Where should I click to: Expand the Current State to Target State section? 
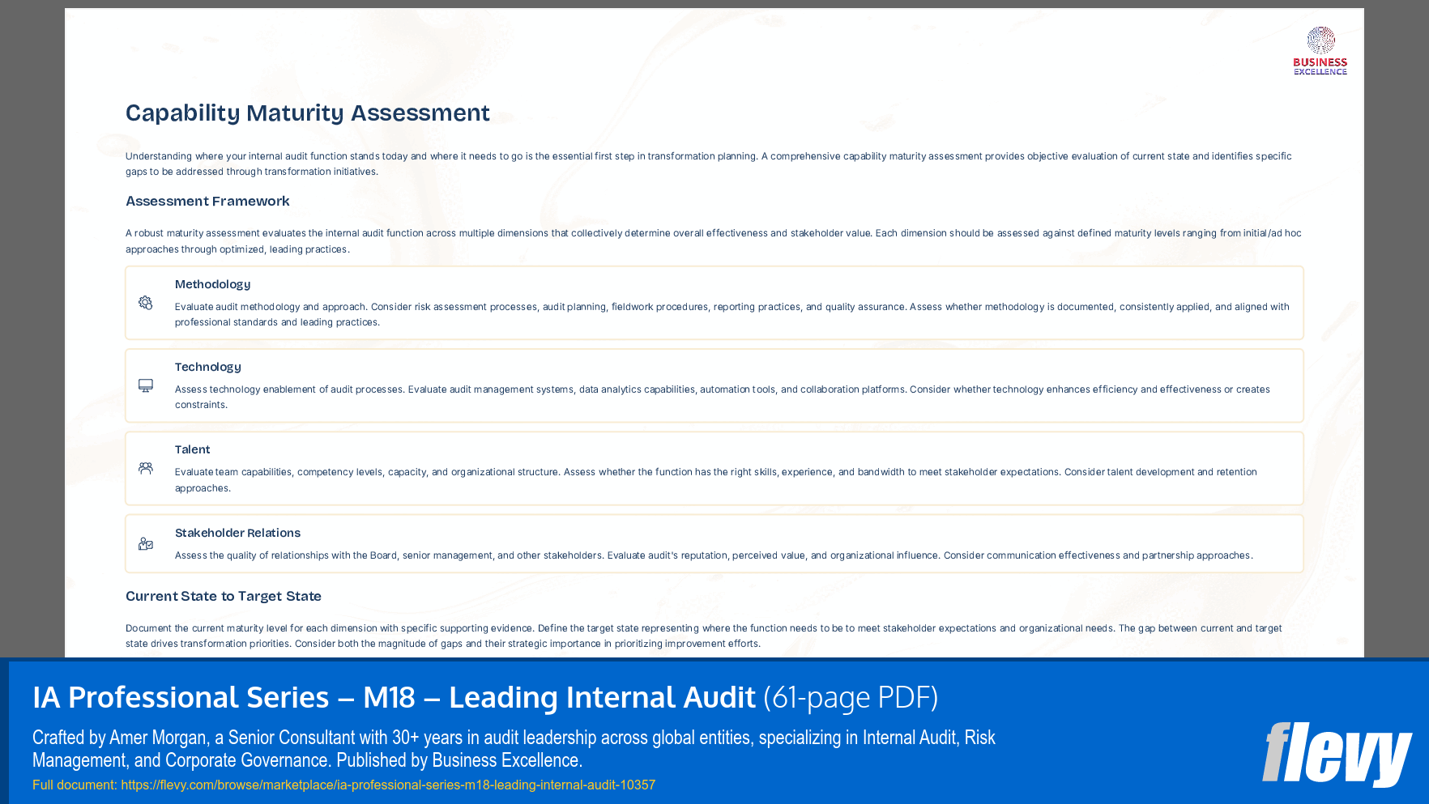coord(223,596)
